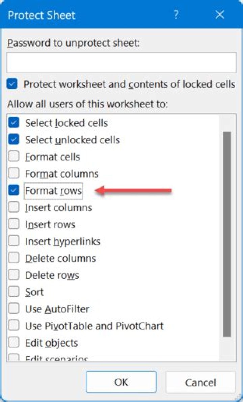Click the password to unprotect sheet field
Screen dimensions: 243x402
pyautogui.click(x=121, y=63)
